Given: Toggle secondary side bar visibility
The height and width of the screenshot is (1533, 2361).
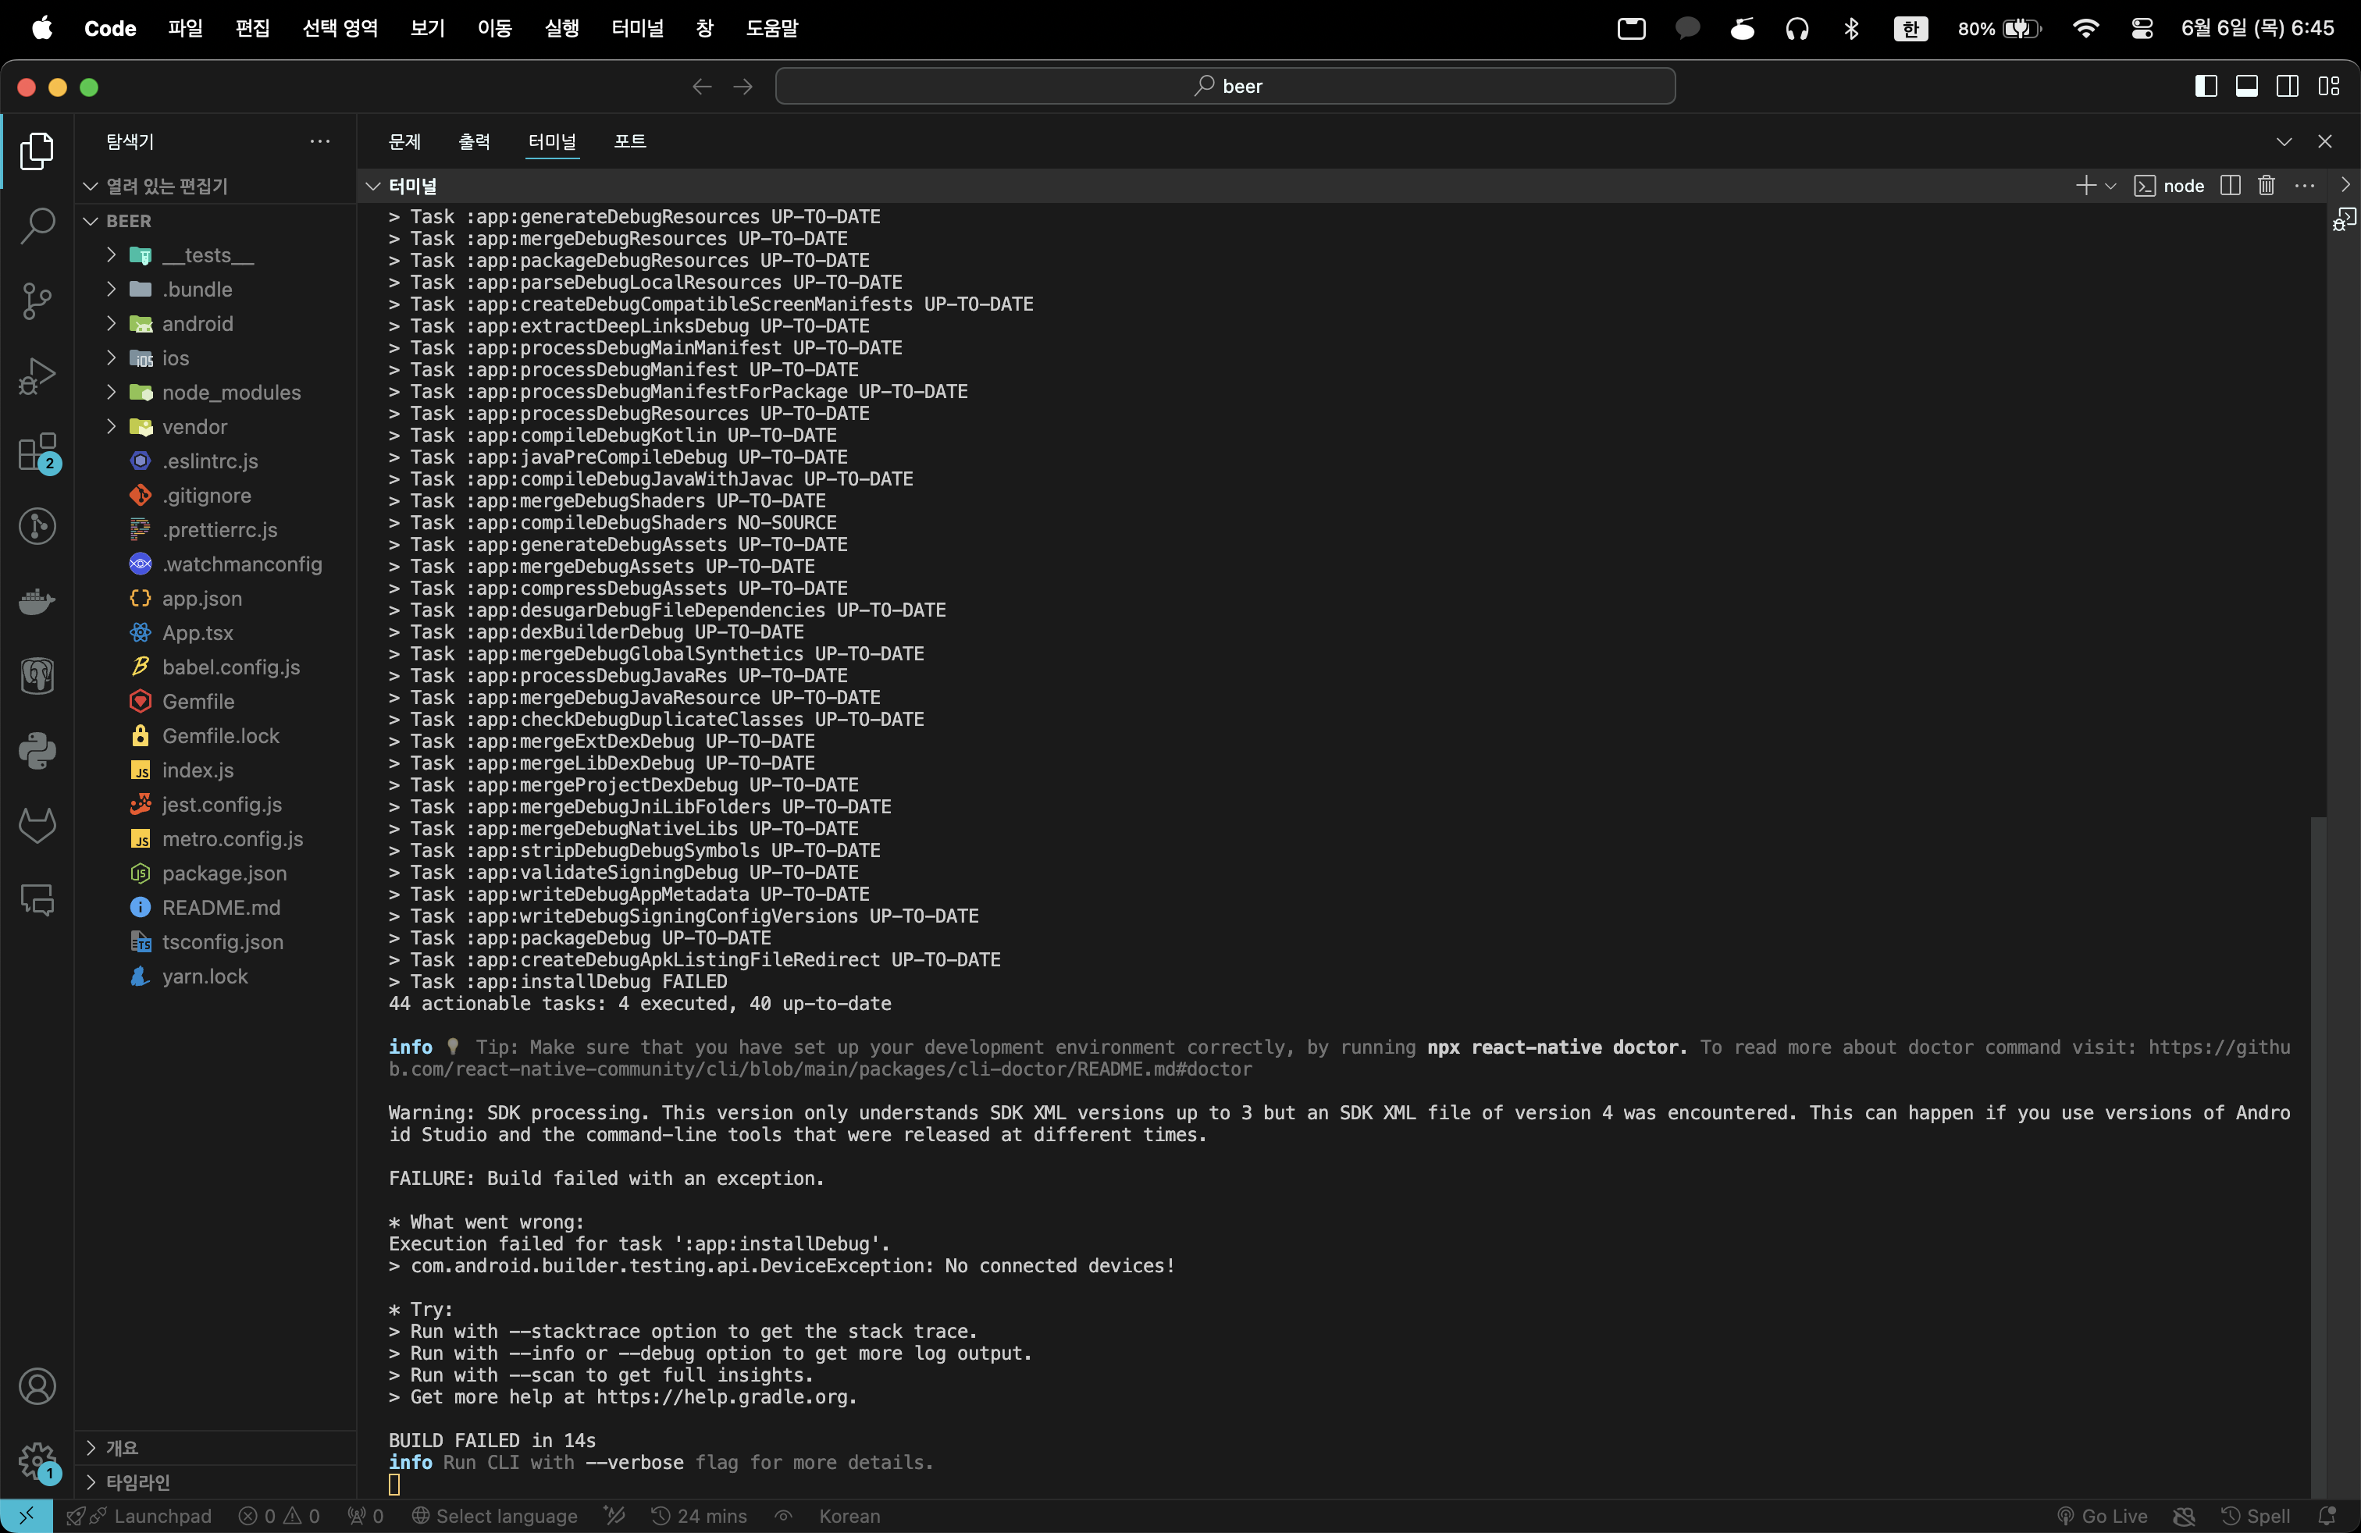Looking at the screenshot, I should [2288, 87].
